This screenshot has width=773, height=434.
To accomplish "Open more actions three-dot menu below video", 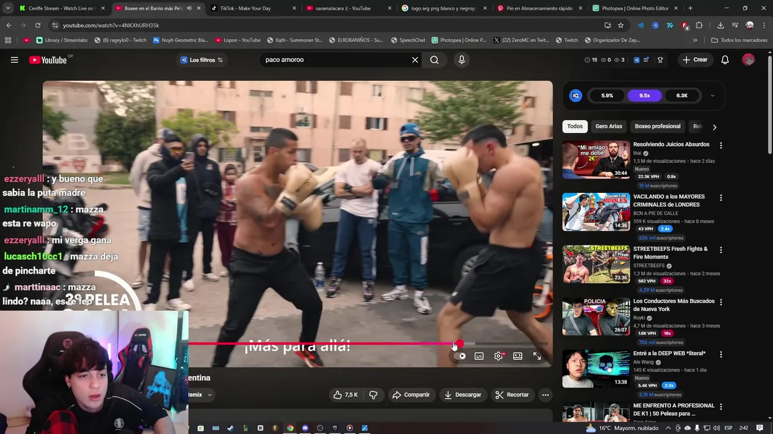I will tap(545, 395).
